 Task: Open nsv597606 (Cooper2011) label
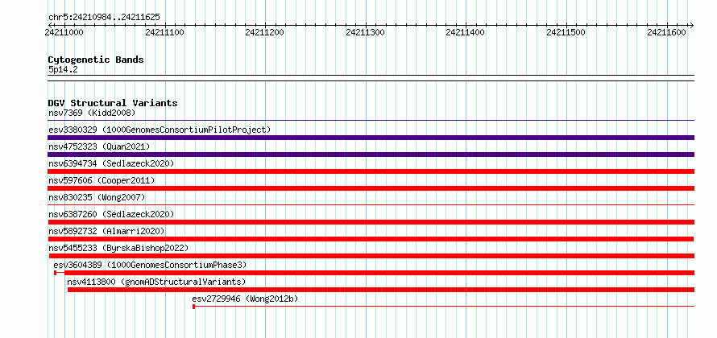[102, 180]
